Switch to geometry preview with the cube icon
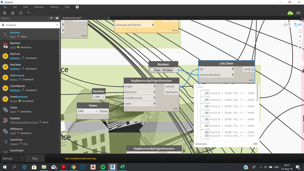The height and width of the screenshot is (171, 304). tap(286, 25)
